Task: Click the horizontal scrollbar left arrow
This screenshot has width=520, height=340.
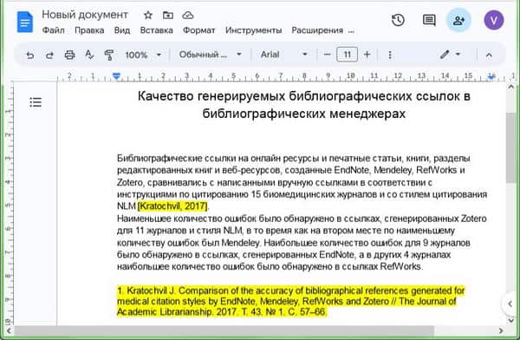Action: click(x=9, y=330)
